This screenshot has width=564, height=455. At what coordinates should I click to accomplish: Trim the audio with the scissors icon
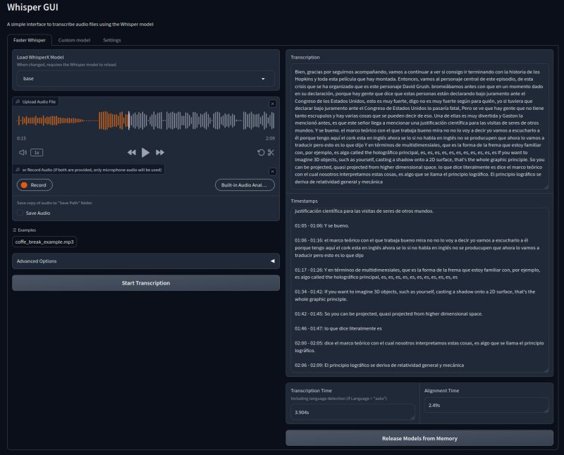[x=271, y=152]
